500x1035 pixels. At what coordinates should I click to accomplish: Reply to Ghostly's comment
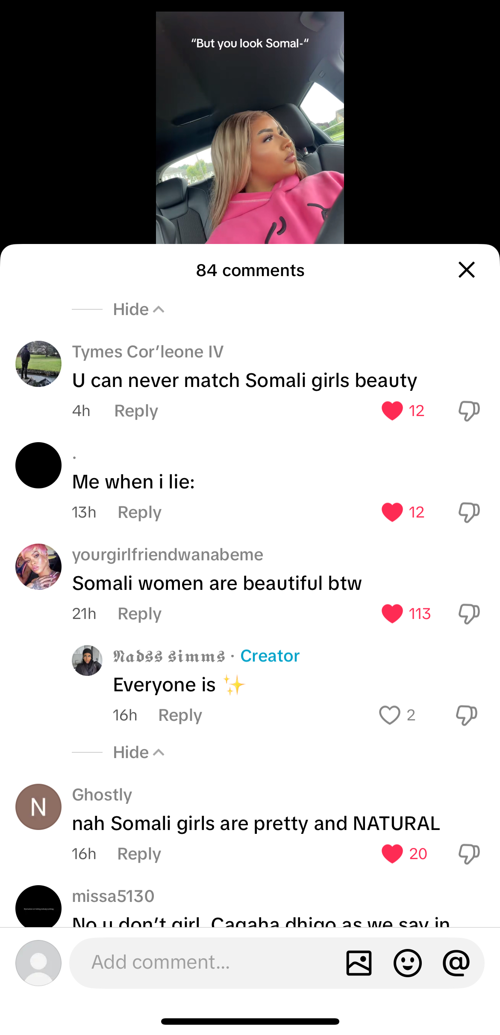pyautogui.click(x=139, y=854)
